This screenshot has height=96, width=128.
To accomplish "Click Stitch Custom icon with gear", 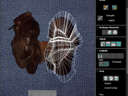I will [x=103, y=44].
